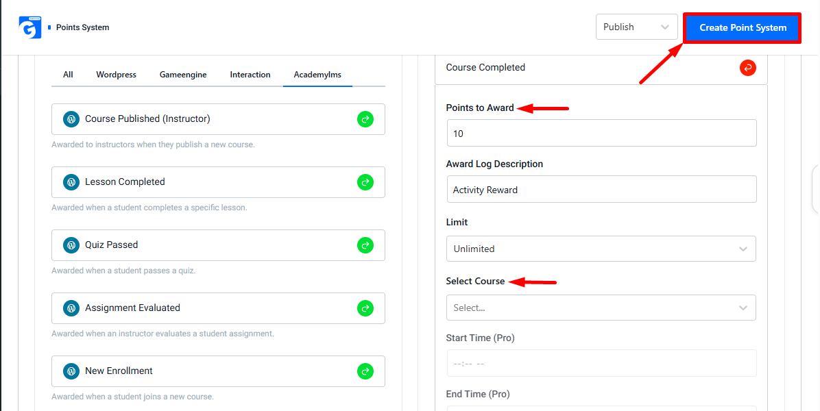The width and height of the screenshot is (820, 411).
Task: Click the Award Log Description input field
Action: tap(601, 190)
